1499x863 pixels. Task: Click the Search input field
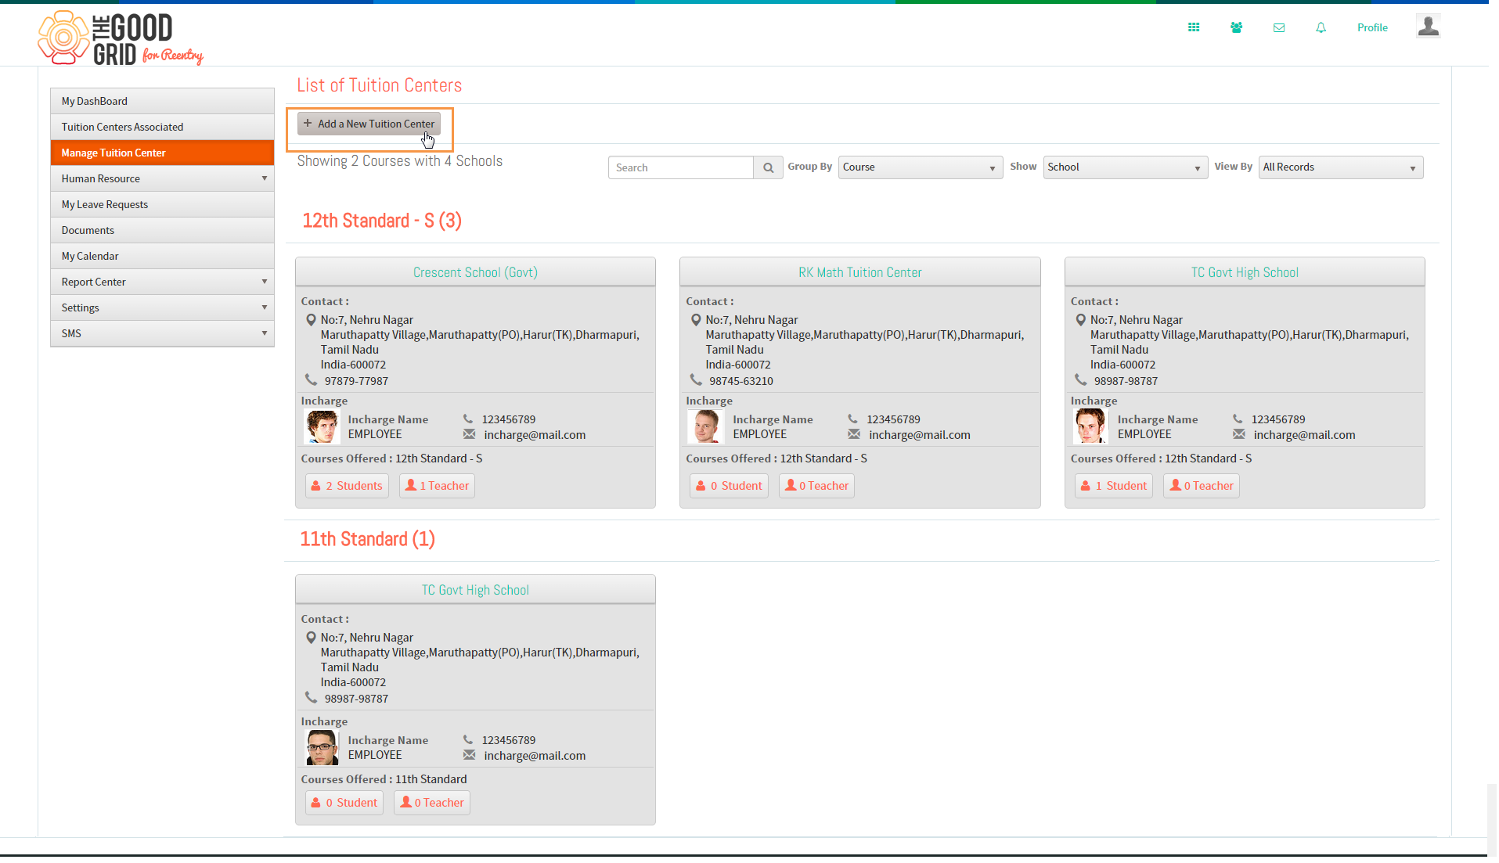pyautogui.click(x=680, y=167)
